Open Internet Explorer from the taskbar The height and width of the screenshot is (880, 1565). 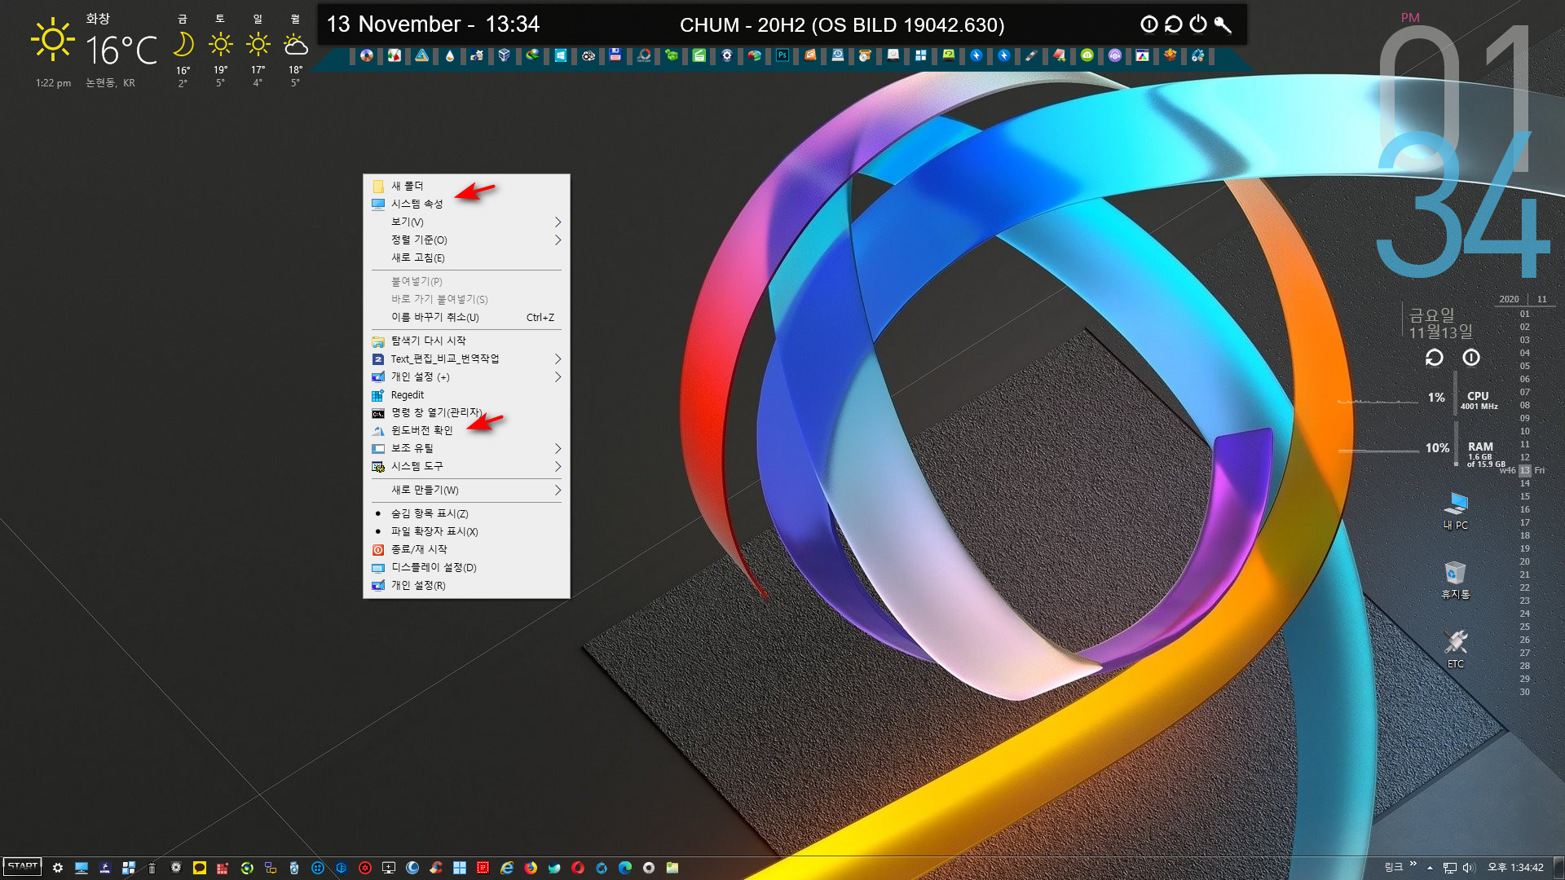tap(507, 868)
